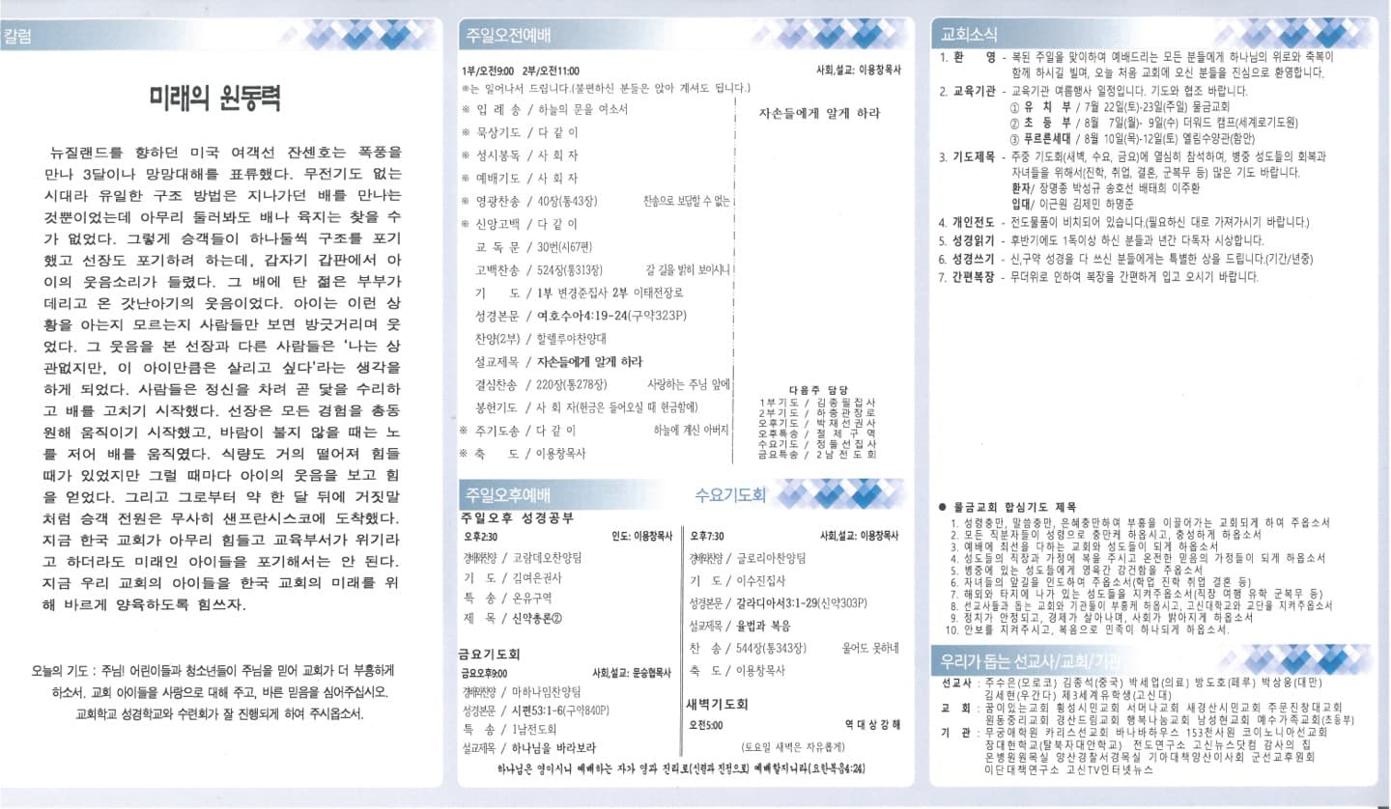Select the '오늘의 기도' paragraph
This screenshot has width=1391, height=809.
pos(213,692)
